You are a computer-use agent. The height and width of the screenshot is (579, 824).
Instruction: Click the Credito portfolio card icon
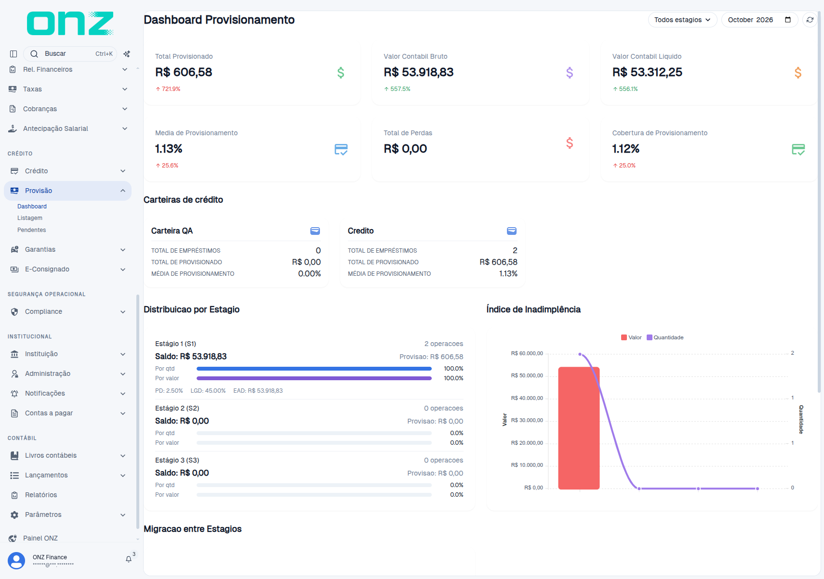tap(512, 231)
